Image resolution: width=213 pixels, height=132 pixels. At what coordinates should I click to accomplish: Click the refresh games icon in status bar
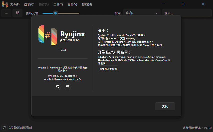click(4, 128)
